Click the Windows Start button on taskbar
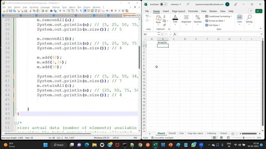 [x=45, y=145]
